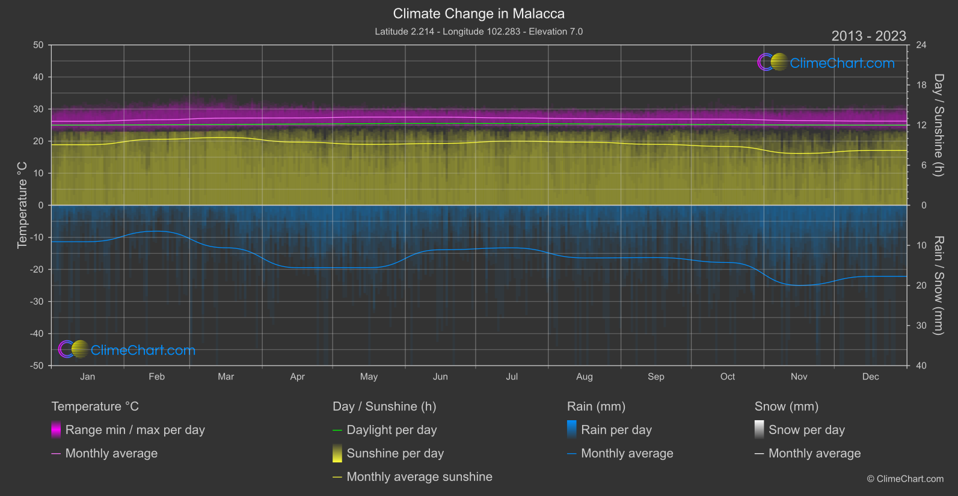Screen dimensions: 958x496
Task: Click the Temperature °C legend heading
Action: click(95, 406)
